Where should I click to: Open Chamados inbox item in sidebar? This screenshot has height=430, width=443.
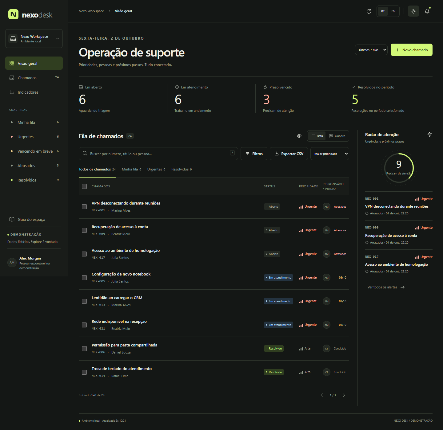[34, 78]
